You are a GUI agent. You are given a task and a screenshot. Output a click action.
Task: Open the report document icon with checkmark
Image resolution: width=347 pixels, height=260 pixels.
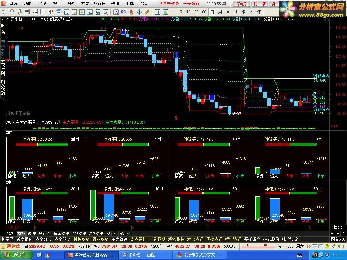coord(27,12)
